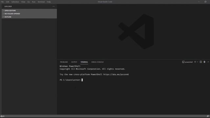Viewport: 210px width, 118px height.
Task: Click the powershell terminal profile icon
Action: point(183,62)
